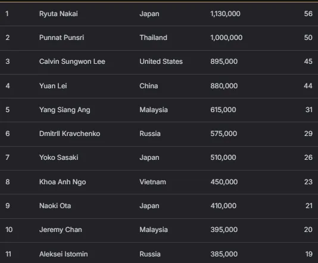This screenshot has width=318, height=263.
Task: Select the Vietnam country cell
Action: coord(152,182)
